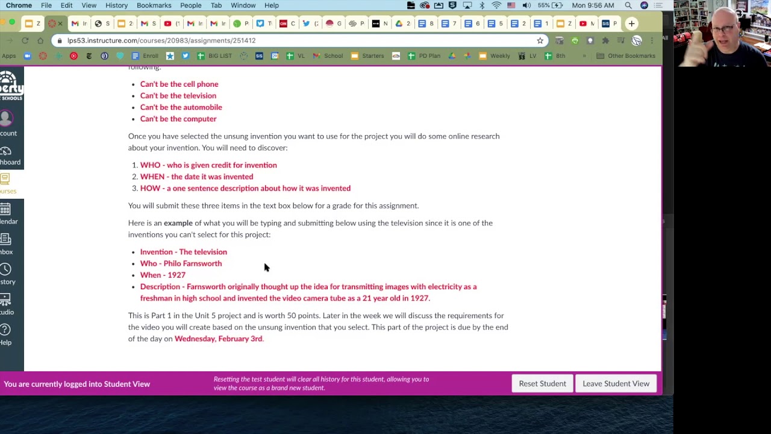This screenshot has width=771, height=434.
Task: Open the Courses icon in Canvas sidebar
Action: (x=5, y=178)
